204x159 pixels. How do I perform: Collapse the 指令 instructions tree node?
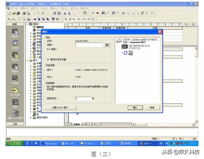27,61
